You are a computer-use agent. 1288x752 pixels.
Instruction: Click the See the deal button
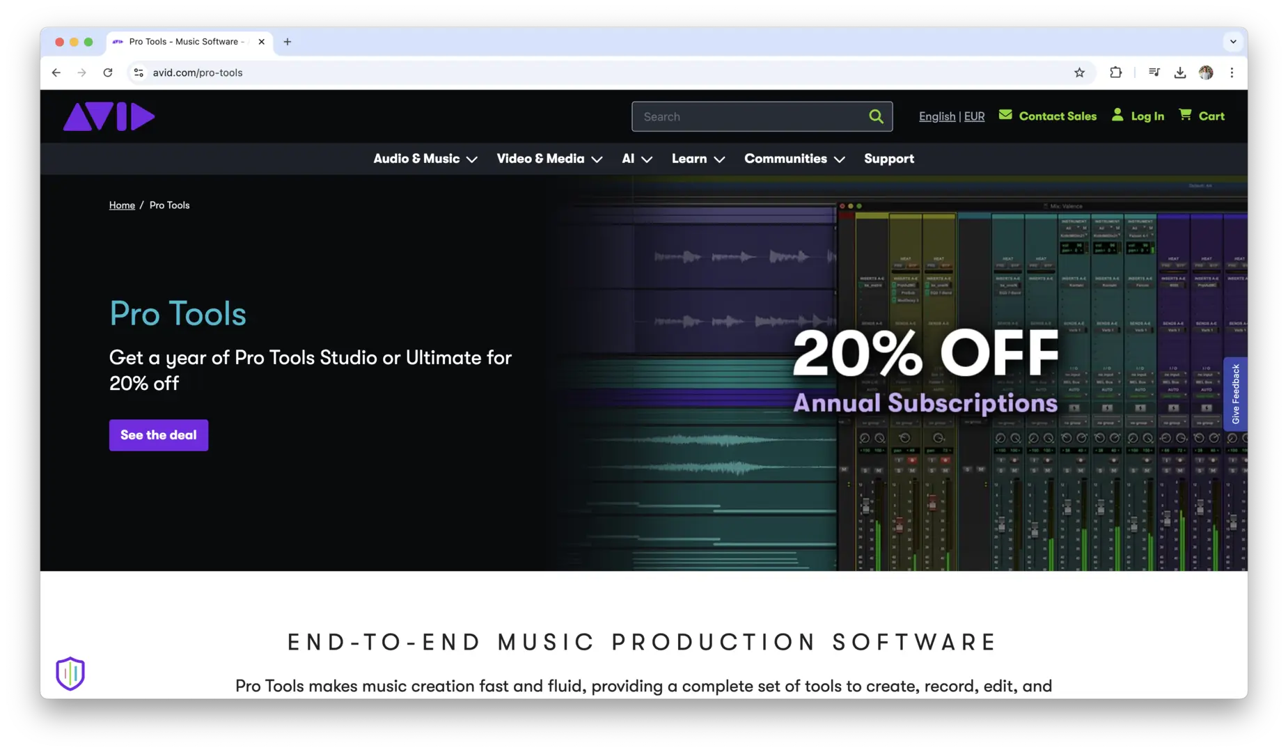click(159, 435)
